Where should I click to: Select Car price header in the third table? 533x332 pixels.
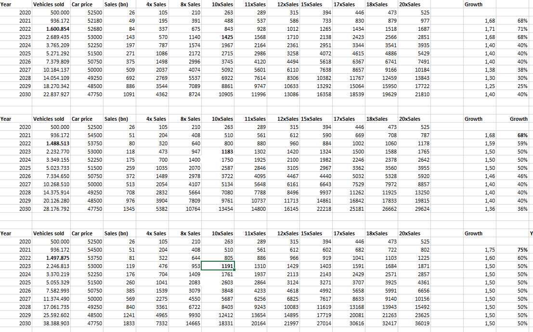click(x=82, y=233)
